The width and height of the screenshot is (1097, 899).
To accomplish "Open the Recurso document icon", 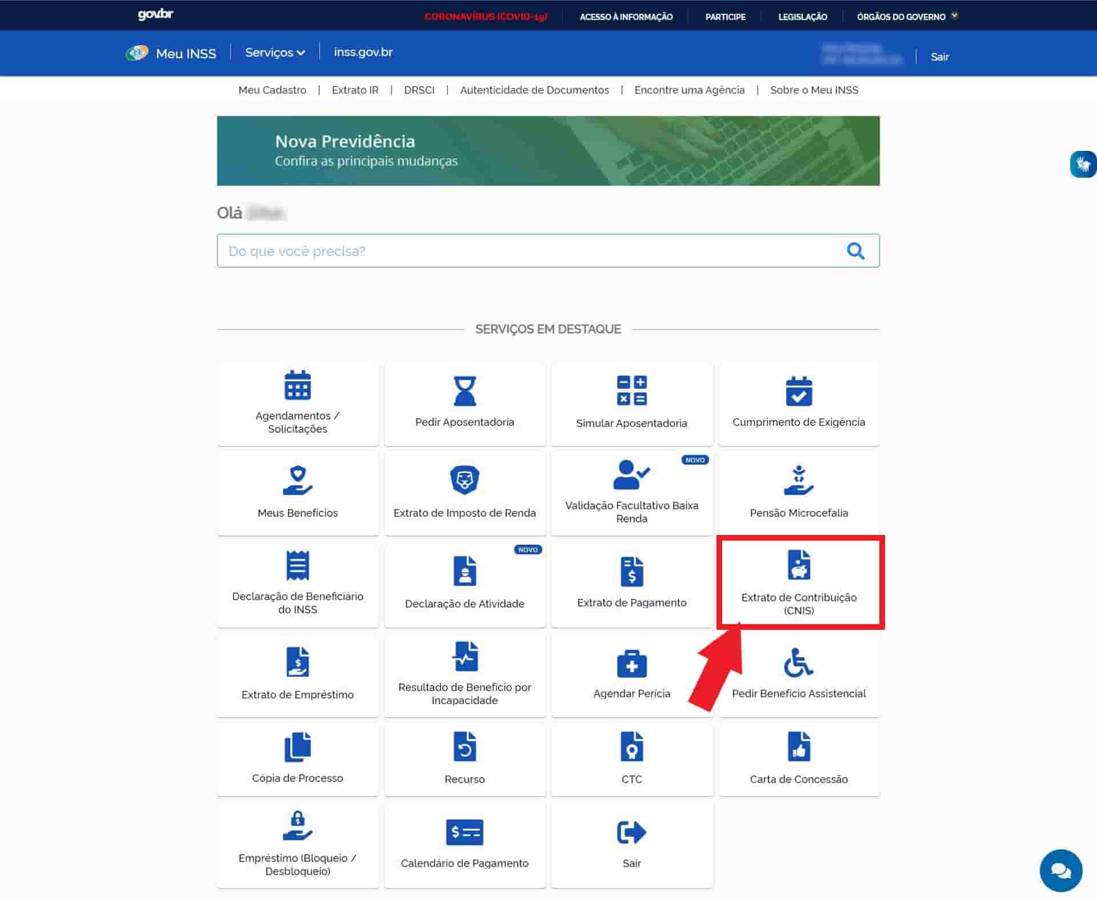I will (465, 746).
